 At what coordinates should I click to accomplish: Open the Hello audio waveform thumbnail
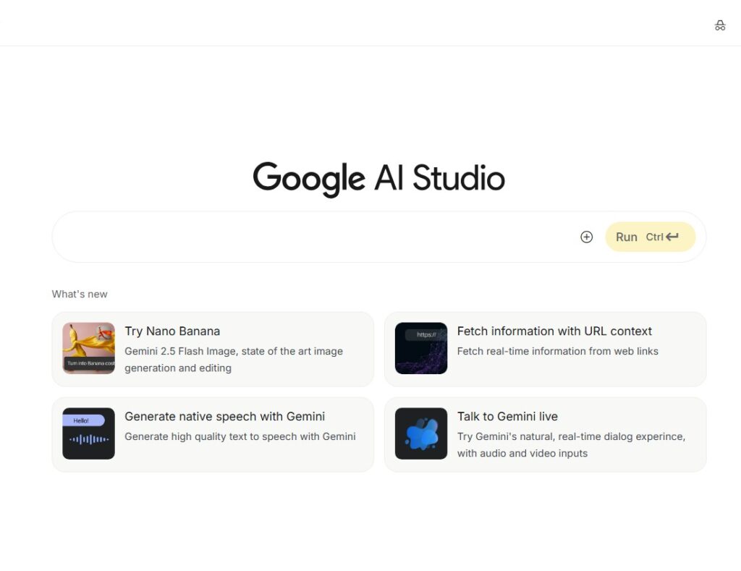click(x=88, y=433)
